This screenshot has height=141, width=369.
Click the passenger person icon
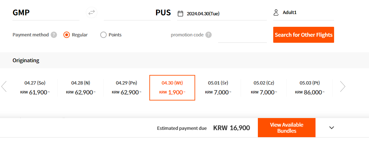tap(276, 13)
